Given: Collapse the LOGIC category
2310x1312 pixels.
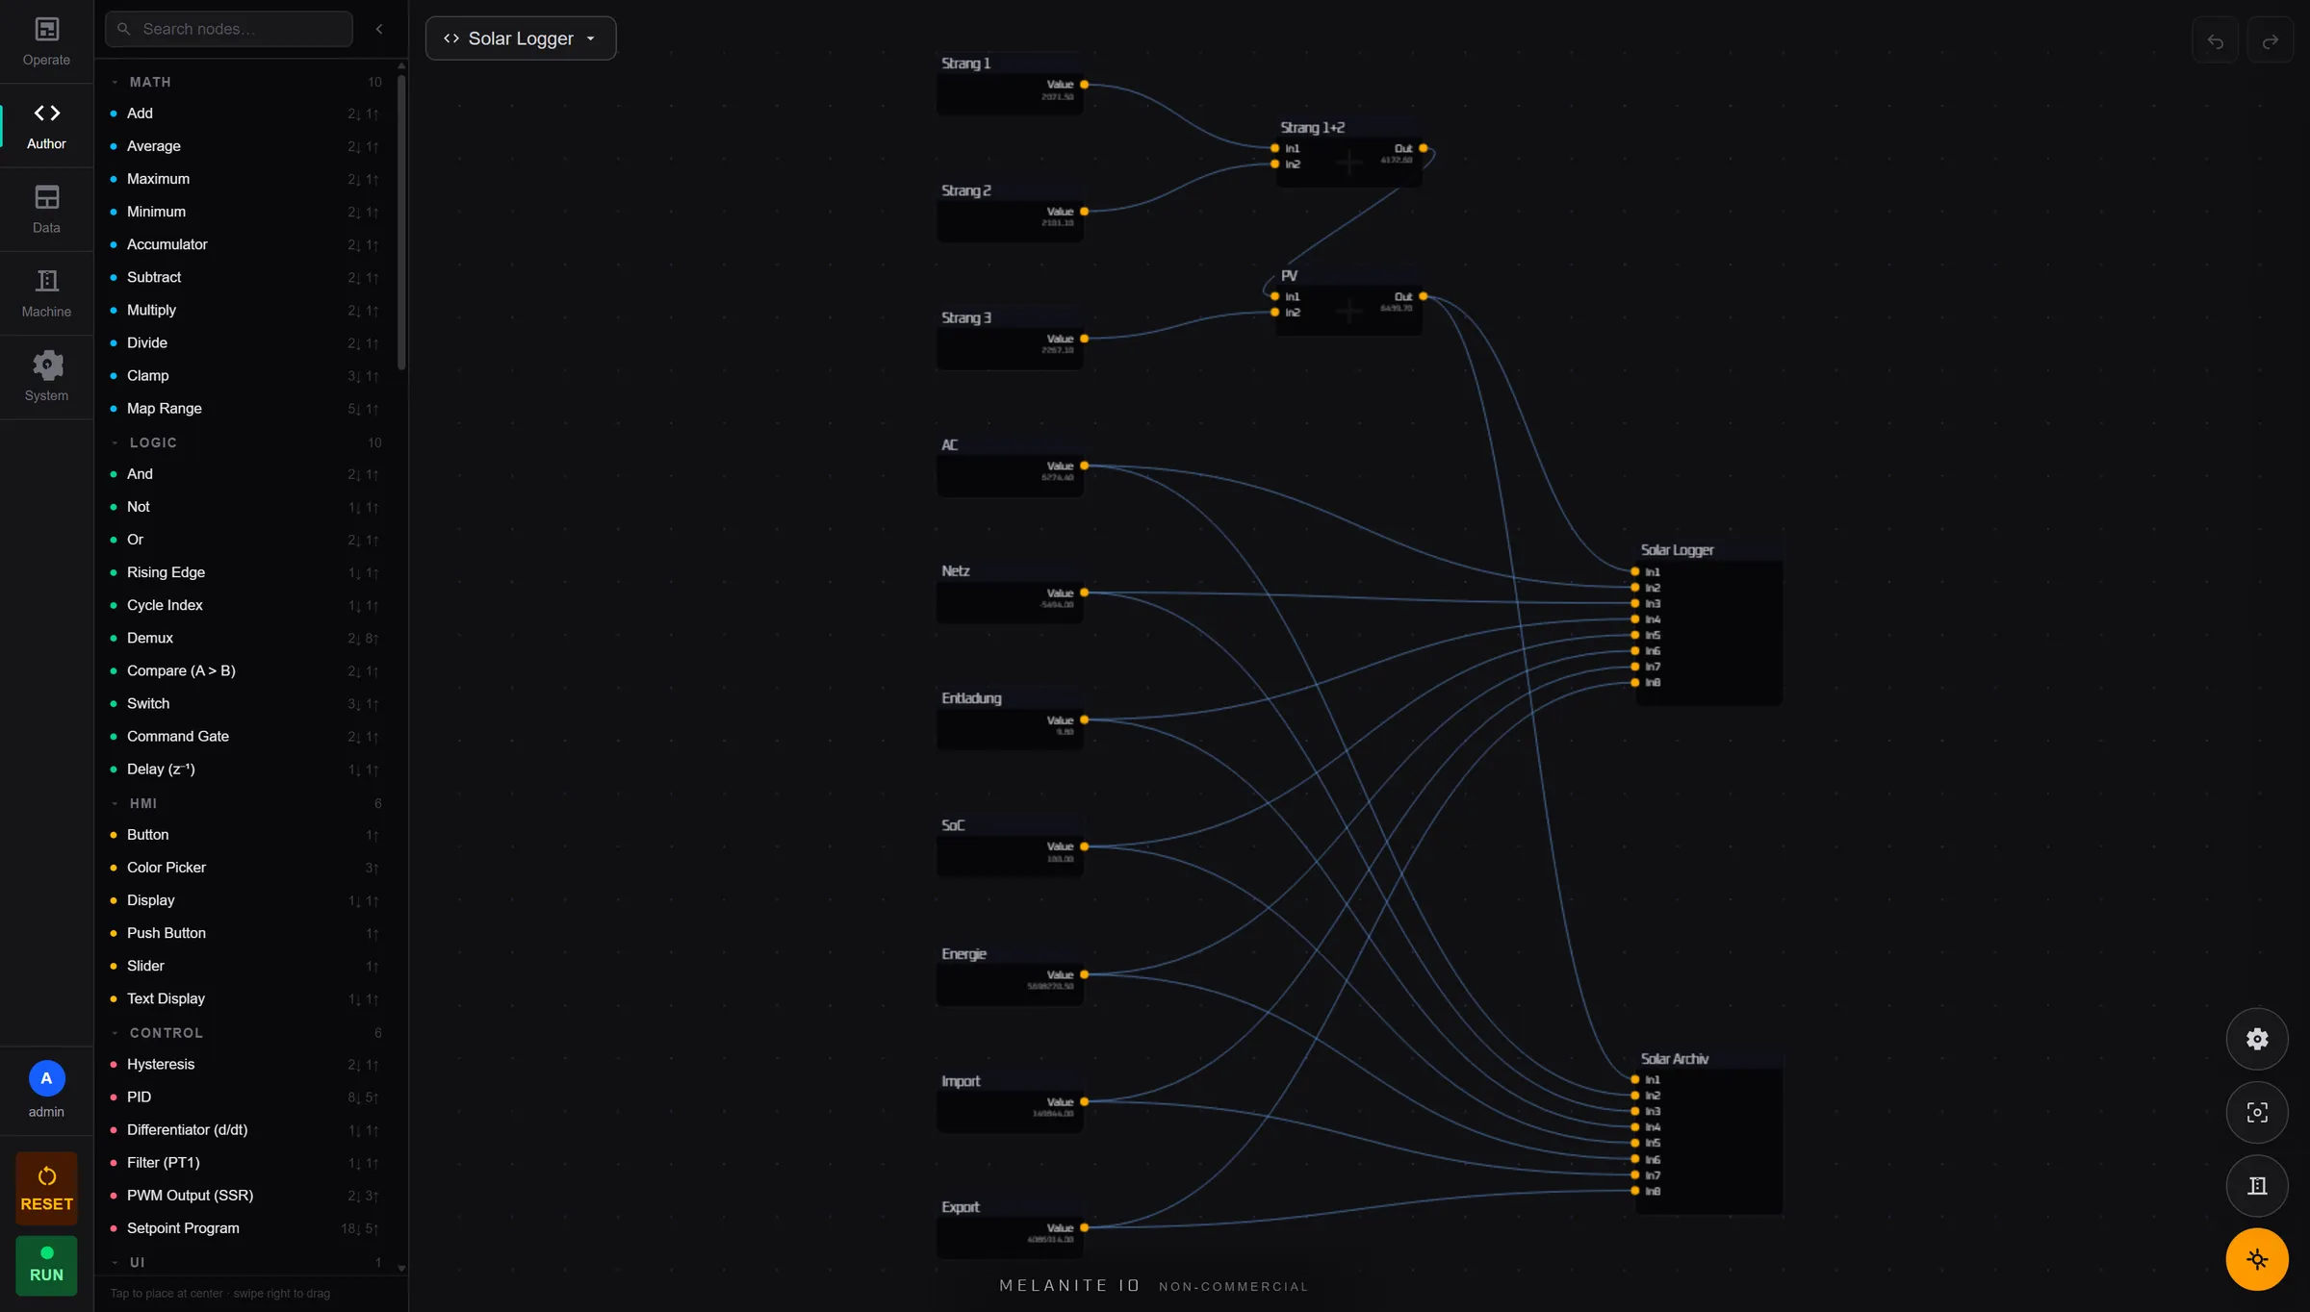Looking at the screenshot, I should 245,442.
